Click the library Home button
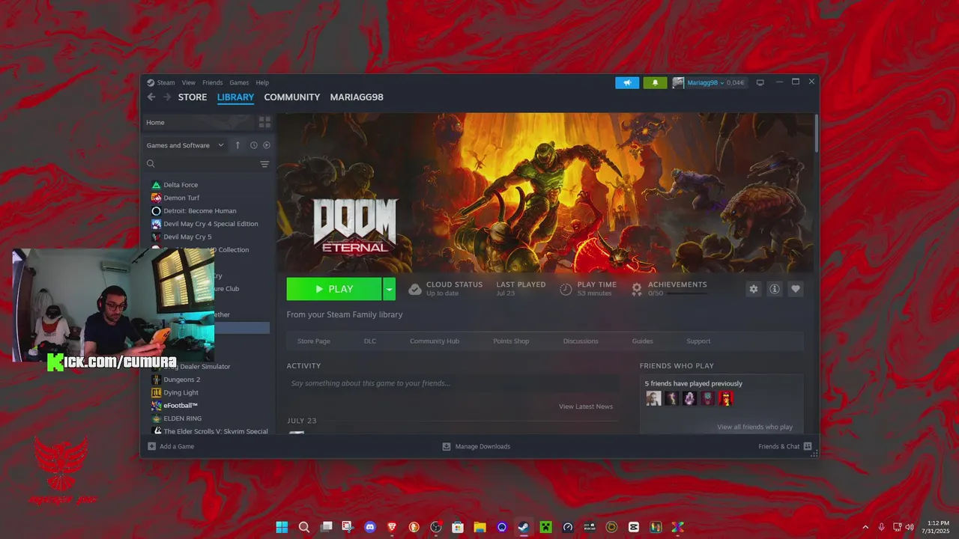Image resolution: width=959 pixels, height=539 pixels. (x=198, y=122)
